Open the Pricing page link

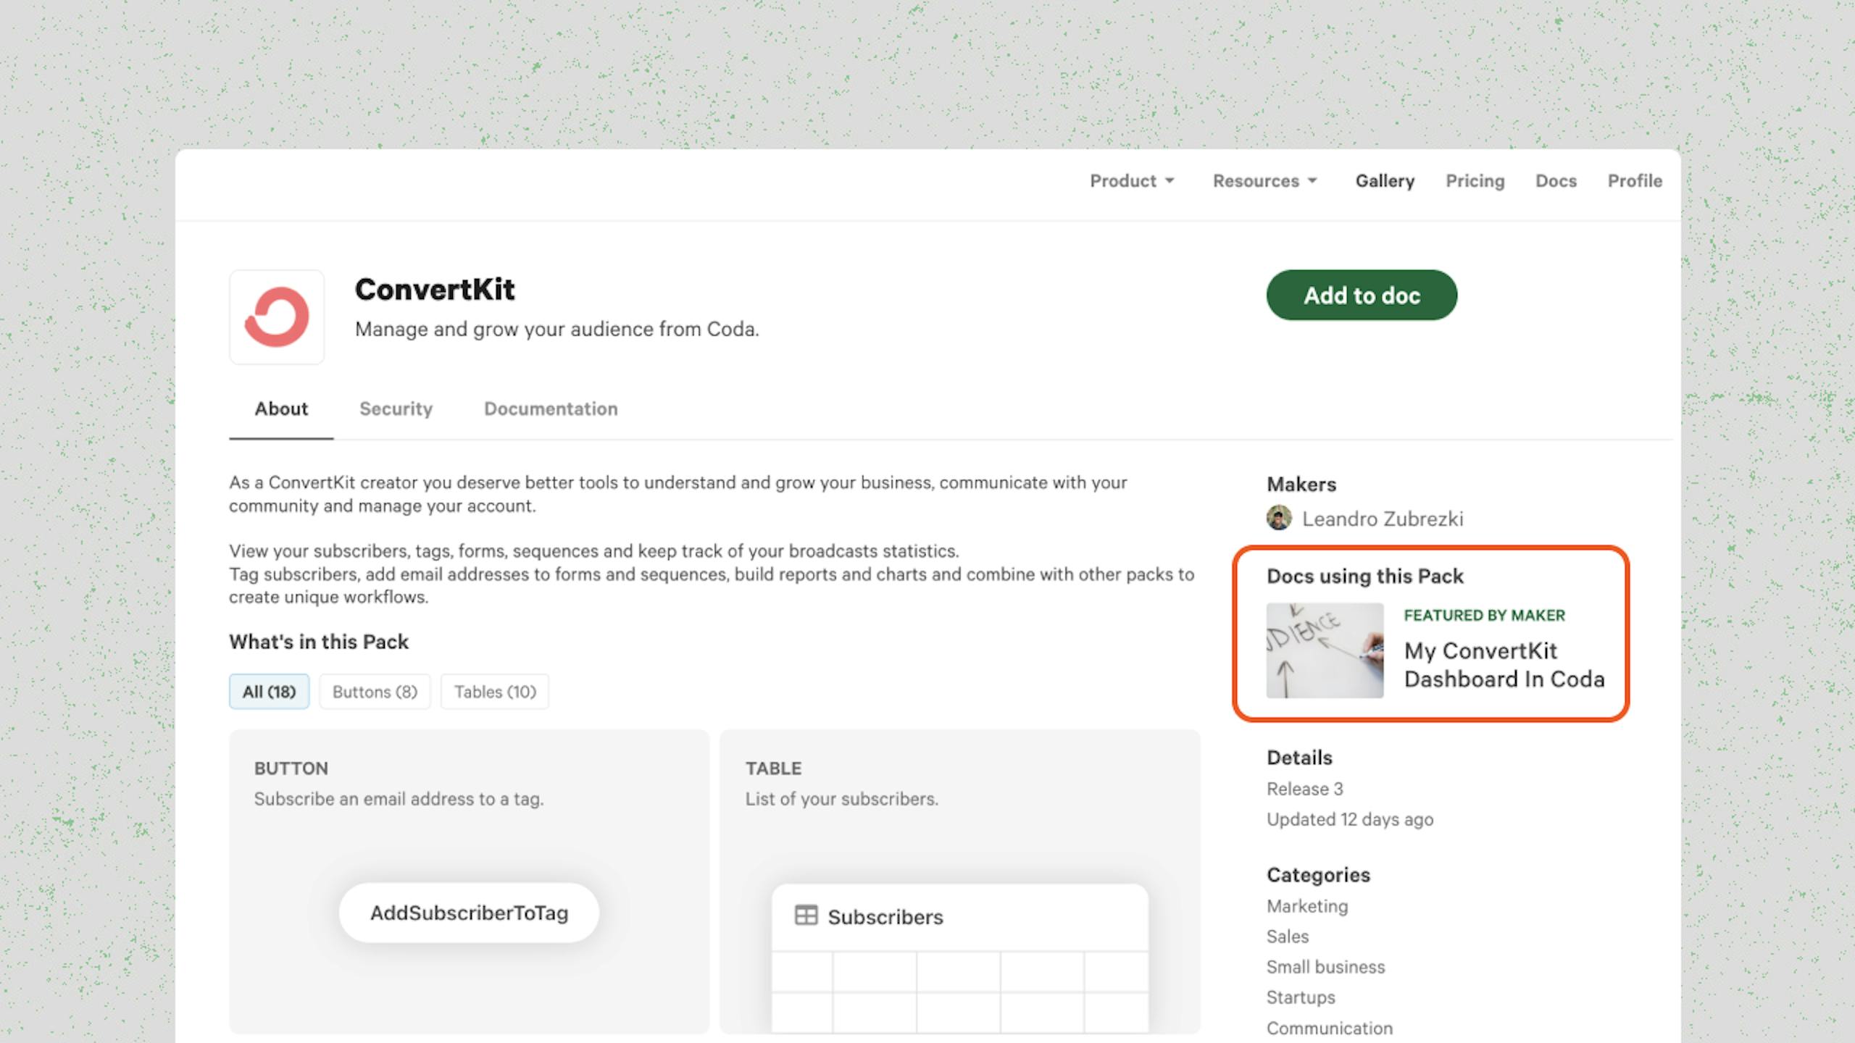click(1475, 181)
